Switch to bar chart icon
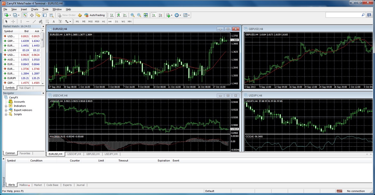The width and height of the screenshot is (375, 195). point(112,15)
